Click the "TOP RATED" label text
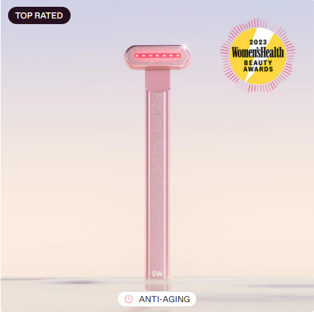Screen dimensions: 314x312 [39, 15]
